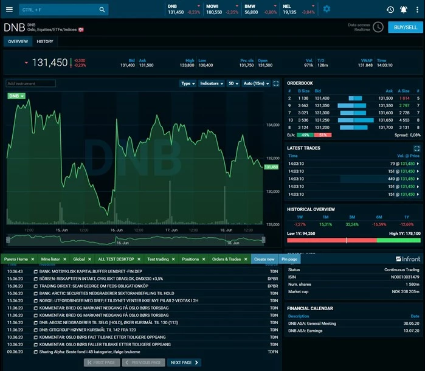The image size is (425, 371).
Task: Click arrow beside the 449 @ 131,450 trade
Action: pos(418,179)
